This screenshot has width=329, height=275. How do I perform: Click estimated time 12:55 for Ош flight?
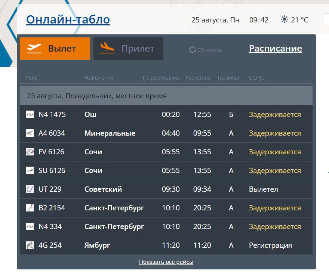[x=202, y=114]
